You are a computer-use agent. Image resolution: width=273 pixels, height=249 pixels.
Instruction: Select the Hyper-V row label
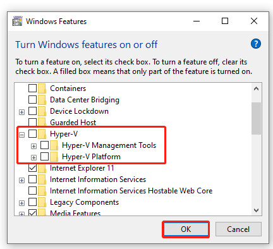pos(64,134)
